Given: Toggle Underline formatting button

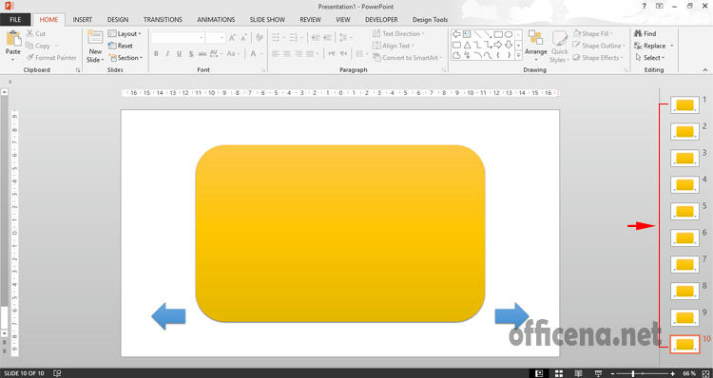Looking at the screenshot, I should click(x=179, y=53).
